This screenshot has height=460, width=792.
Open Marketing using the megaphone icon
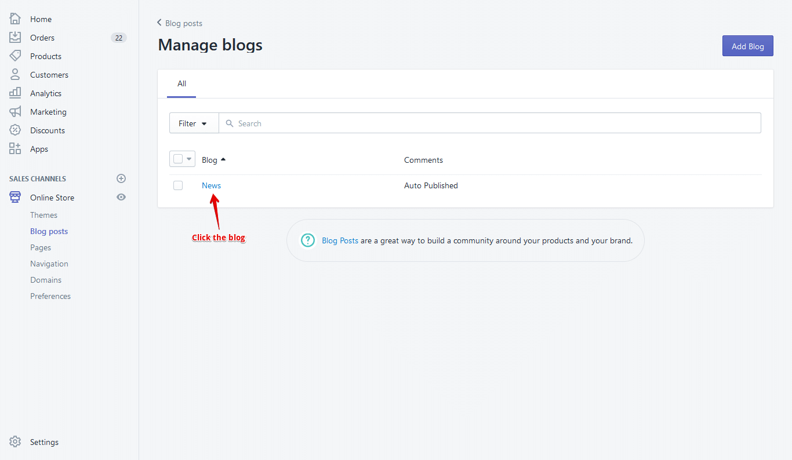tap(15, 111)
